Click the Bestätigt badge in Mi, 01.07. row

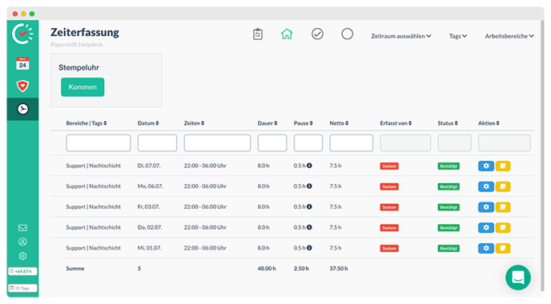pyautogui.click(x=448, y=249)
